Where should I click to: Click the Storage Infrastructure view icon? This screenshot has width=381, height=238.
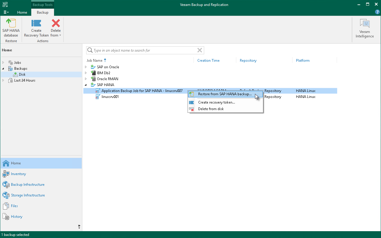(6, 195)
